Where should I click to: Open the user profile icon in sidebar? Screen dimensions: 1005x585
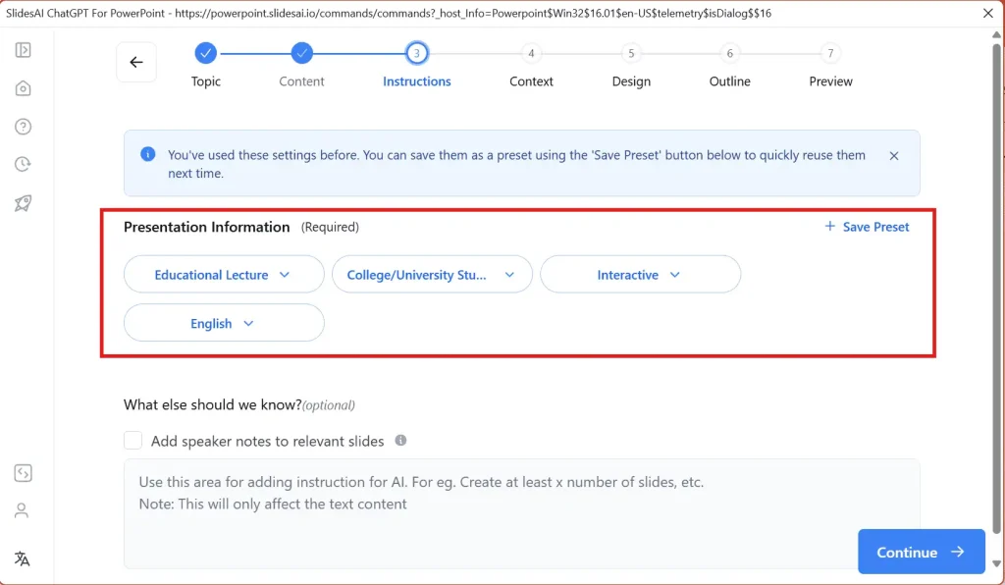[x=23, y=509]
